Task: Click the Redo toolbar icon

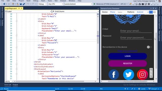Action: click(33, 4)
